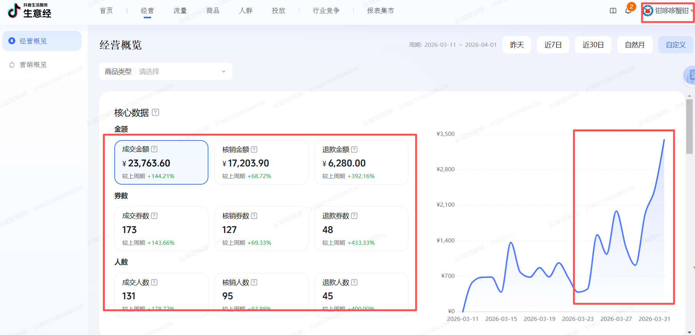Click the user avatar icon
The image size is (695, 335).
[x=648, y=11]
